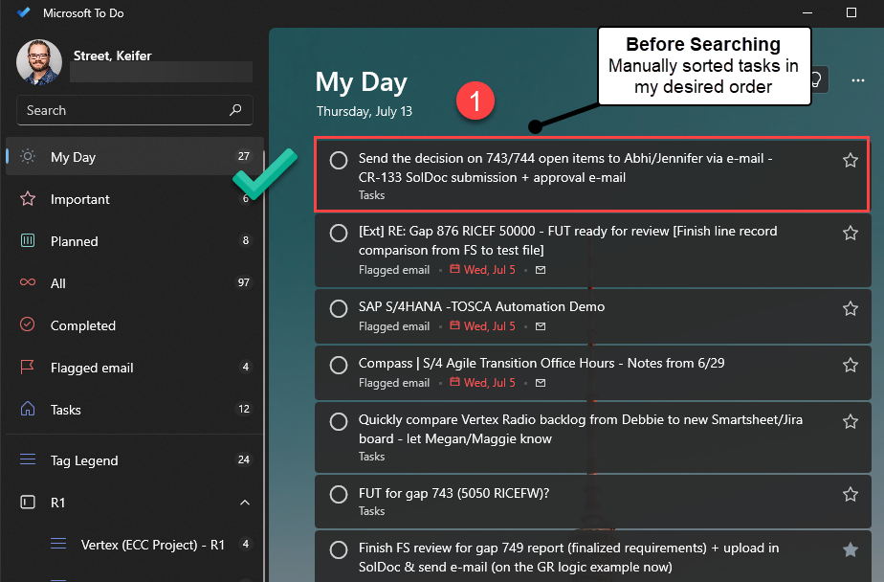Open the Completed list
The image size is (884, 582).
[x=135, y=325]
